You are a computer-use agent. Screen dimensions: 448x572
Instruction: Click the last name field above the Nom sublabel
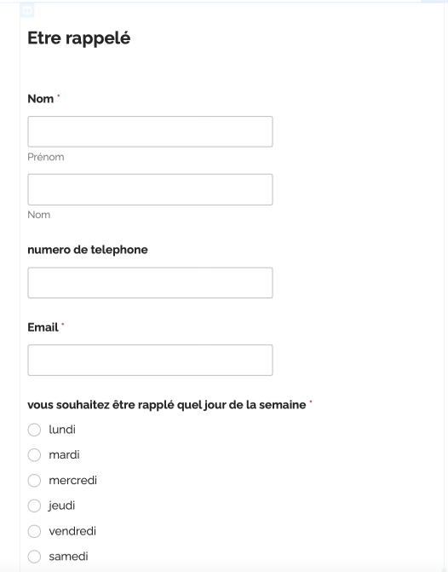[x=150, y=190]
